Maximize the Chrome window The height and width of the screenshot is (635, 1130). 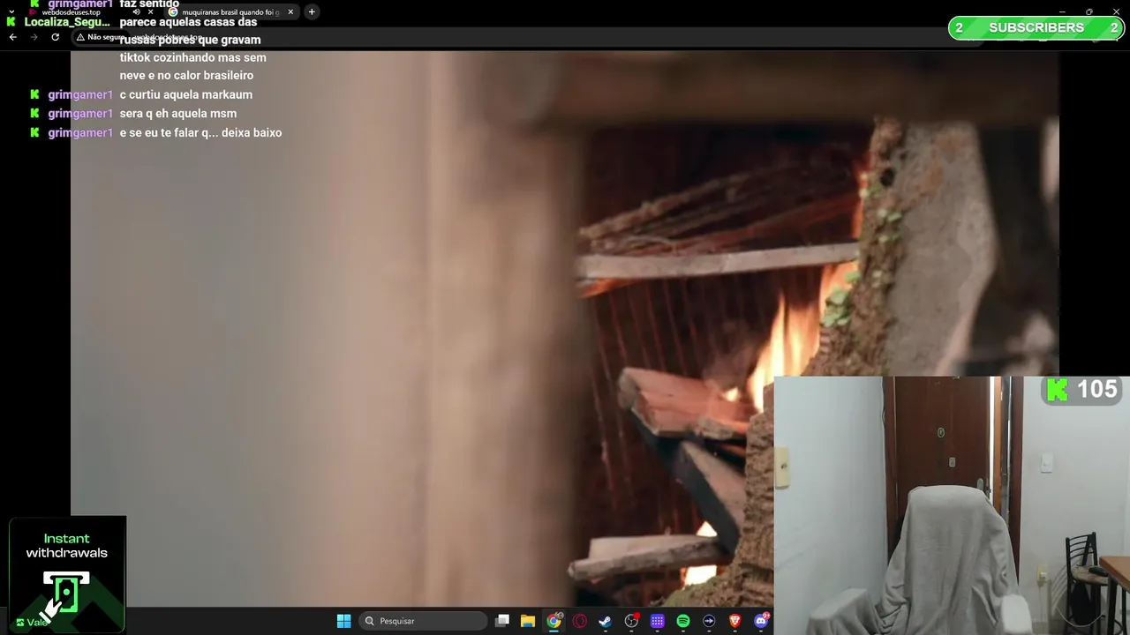pyautogui.click(x=1089, y=11)
